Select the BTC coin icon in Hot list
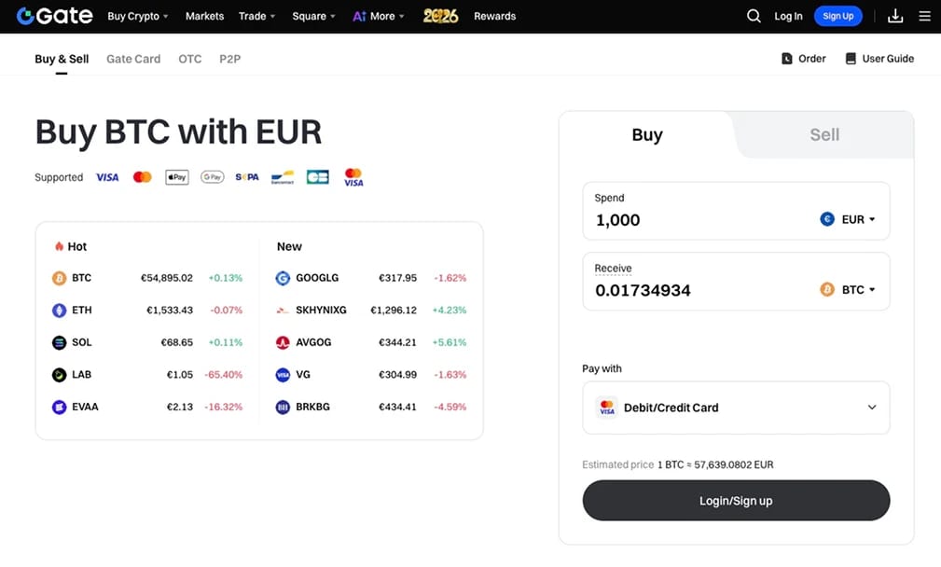This screenshot has height=567, width=941. click(59, 278)
